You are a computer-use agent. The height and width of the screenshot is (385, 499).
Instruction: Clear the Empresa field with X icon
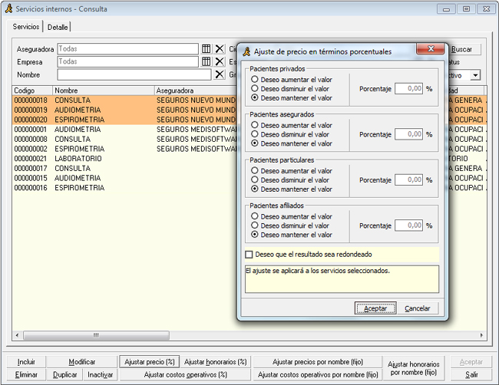tap(220, 61)
